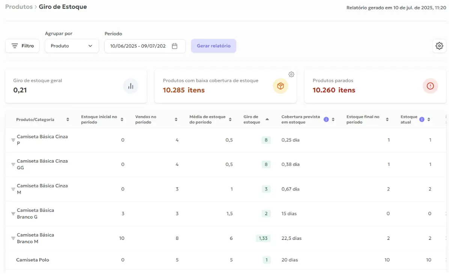Open the report settings gear icon

pyautogui.click(x=439, y=46)
